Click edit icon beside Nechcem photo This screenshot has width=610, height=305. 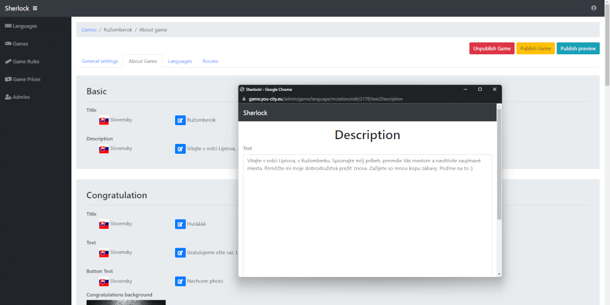click(180, 281)
